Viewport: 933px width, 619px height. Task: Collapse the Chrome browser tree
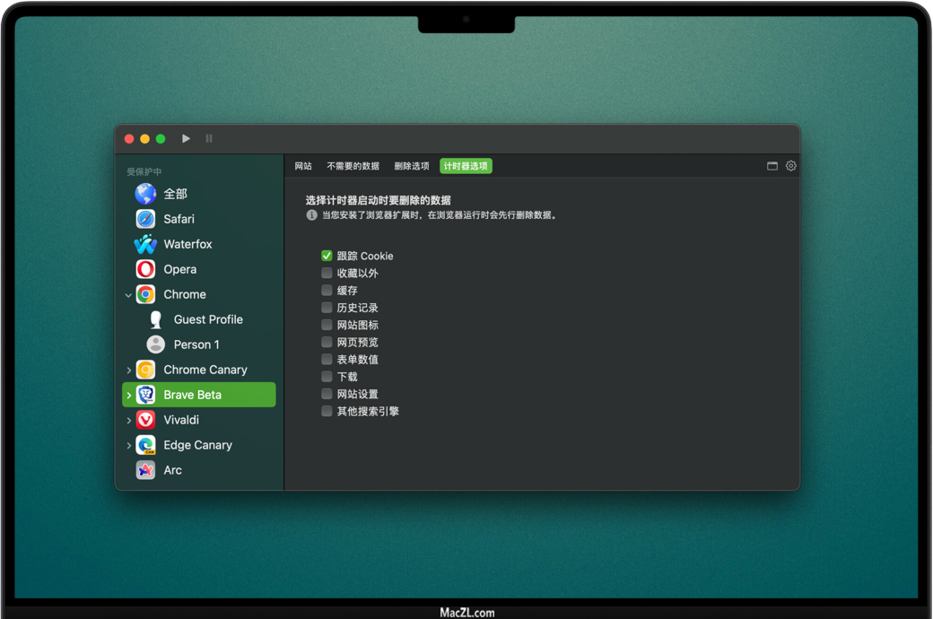[128, 295]
